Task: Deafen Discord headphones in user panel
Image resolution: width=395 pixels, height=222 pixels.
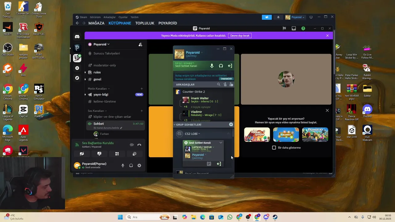Action: (131, 166)
